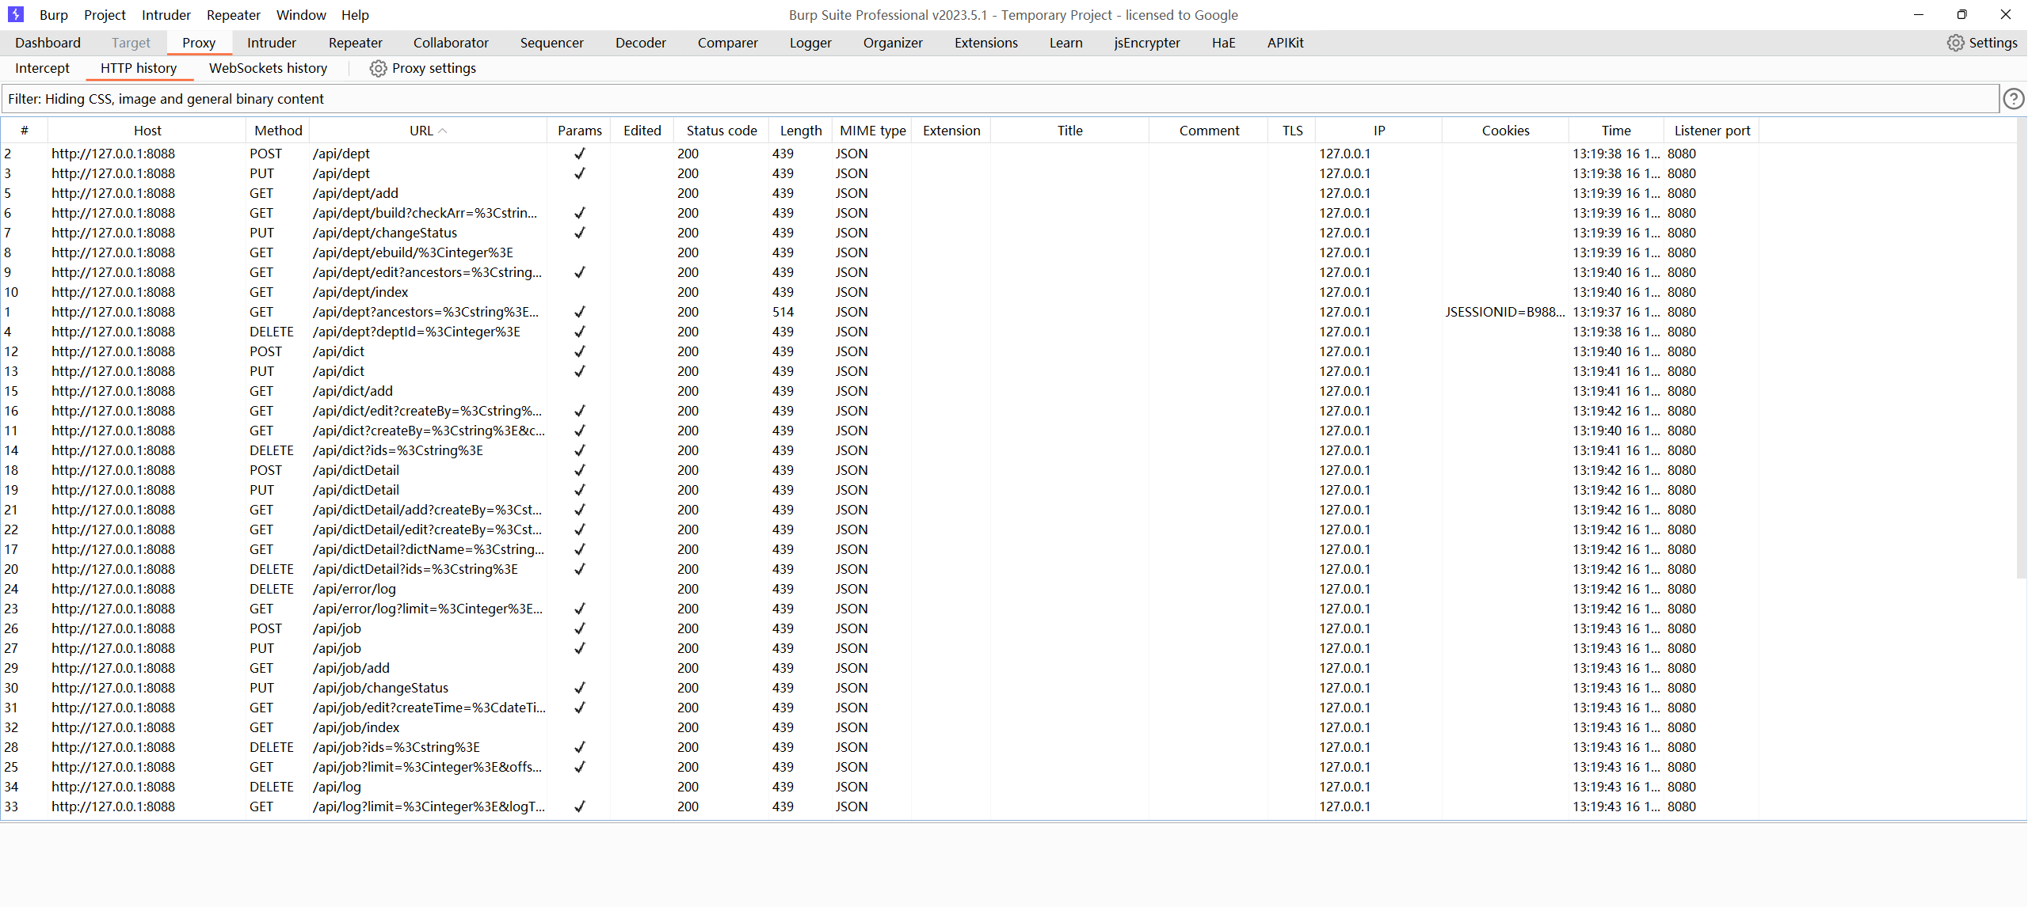This screenshot has height=907, width=2028.
Task: Sort history by Status code column
Action: coord(721,131)
